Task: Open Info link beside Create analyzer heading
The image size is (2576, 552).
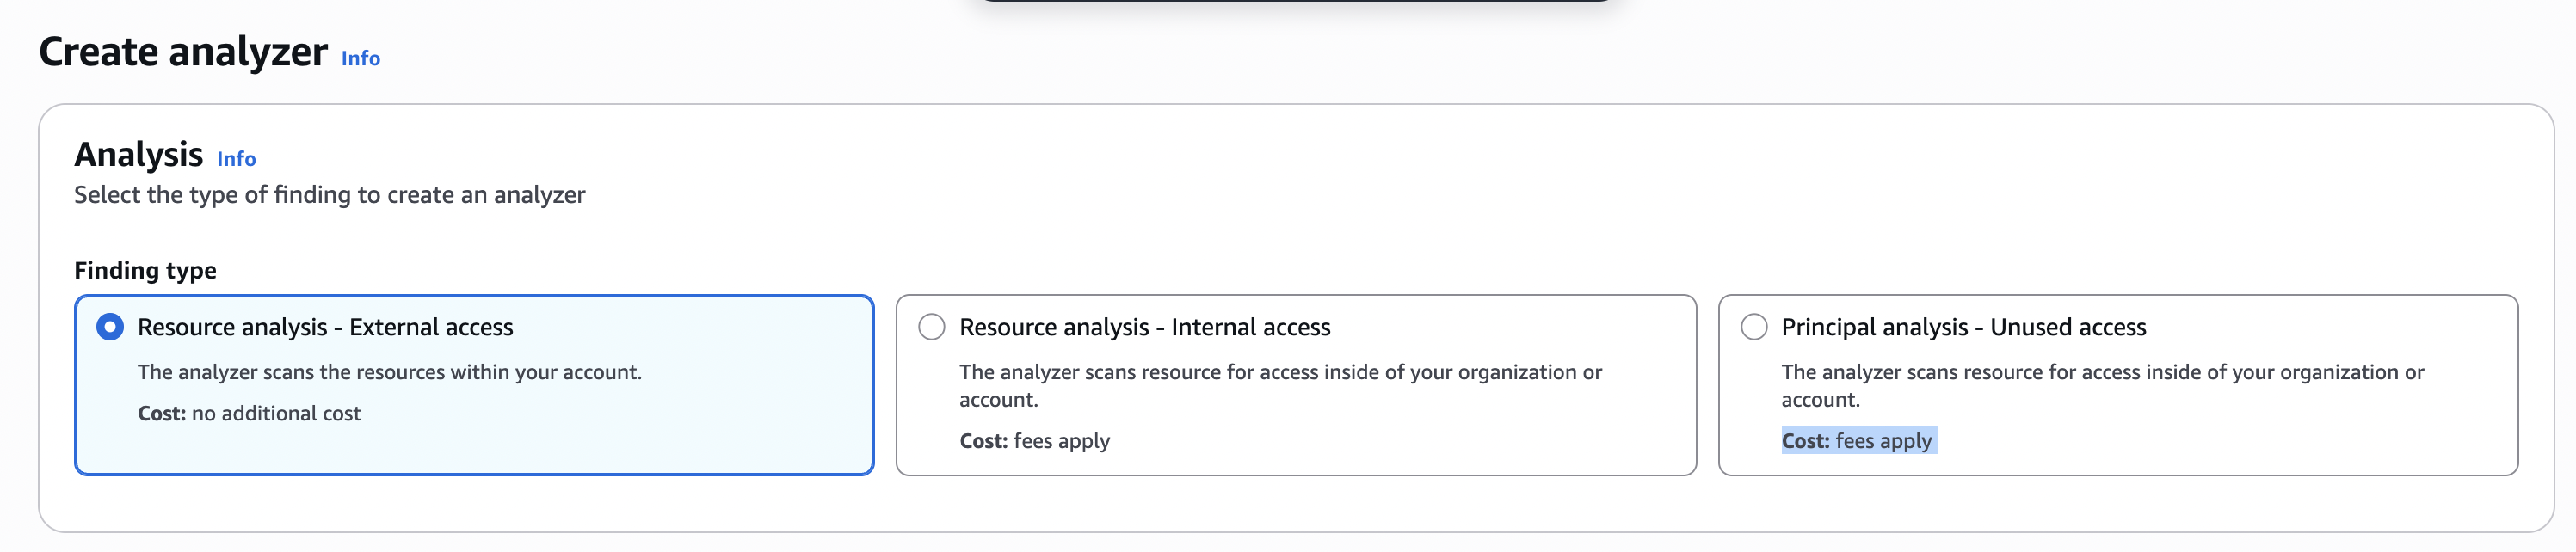Action: click(360, 58)
